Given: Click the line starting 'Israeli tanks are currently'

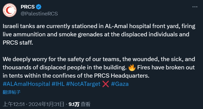Looking at the screenshot, I should point(99,26).
